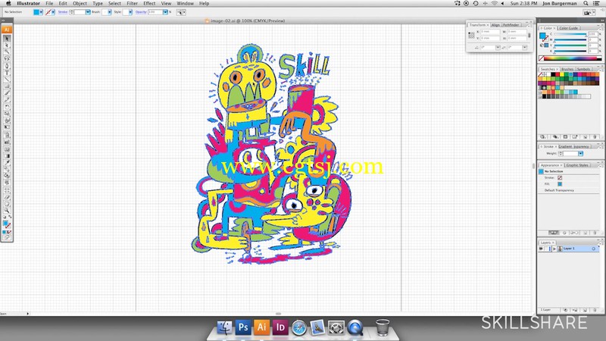Screen dimensions: 606x341
Task: Click the new swatch icon in Swatches panel
Action: [585, 137]
